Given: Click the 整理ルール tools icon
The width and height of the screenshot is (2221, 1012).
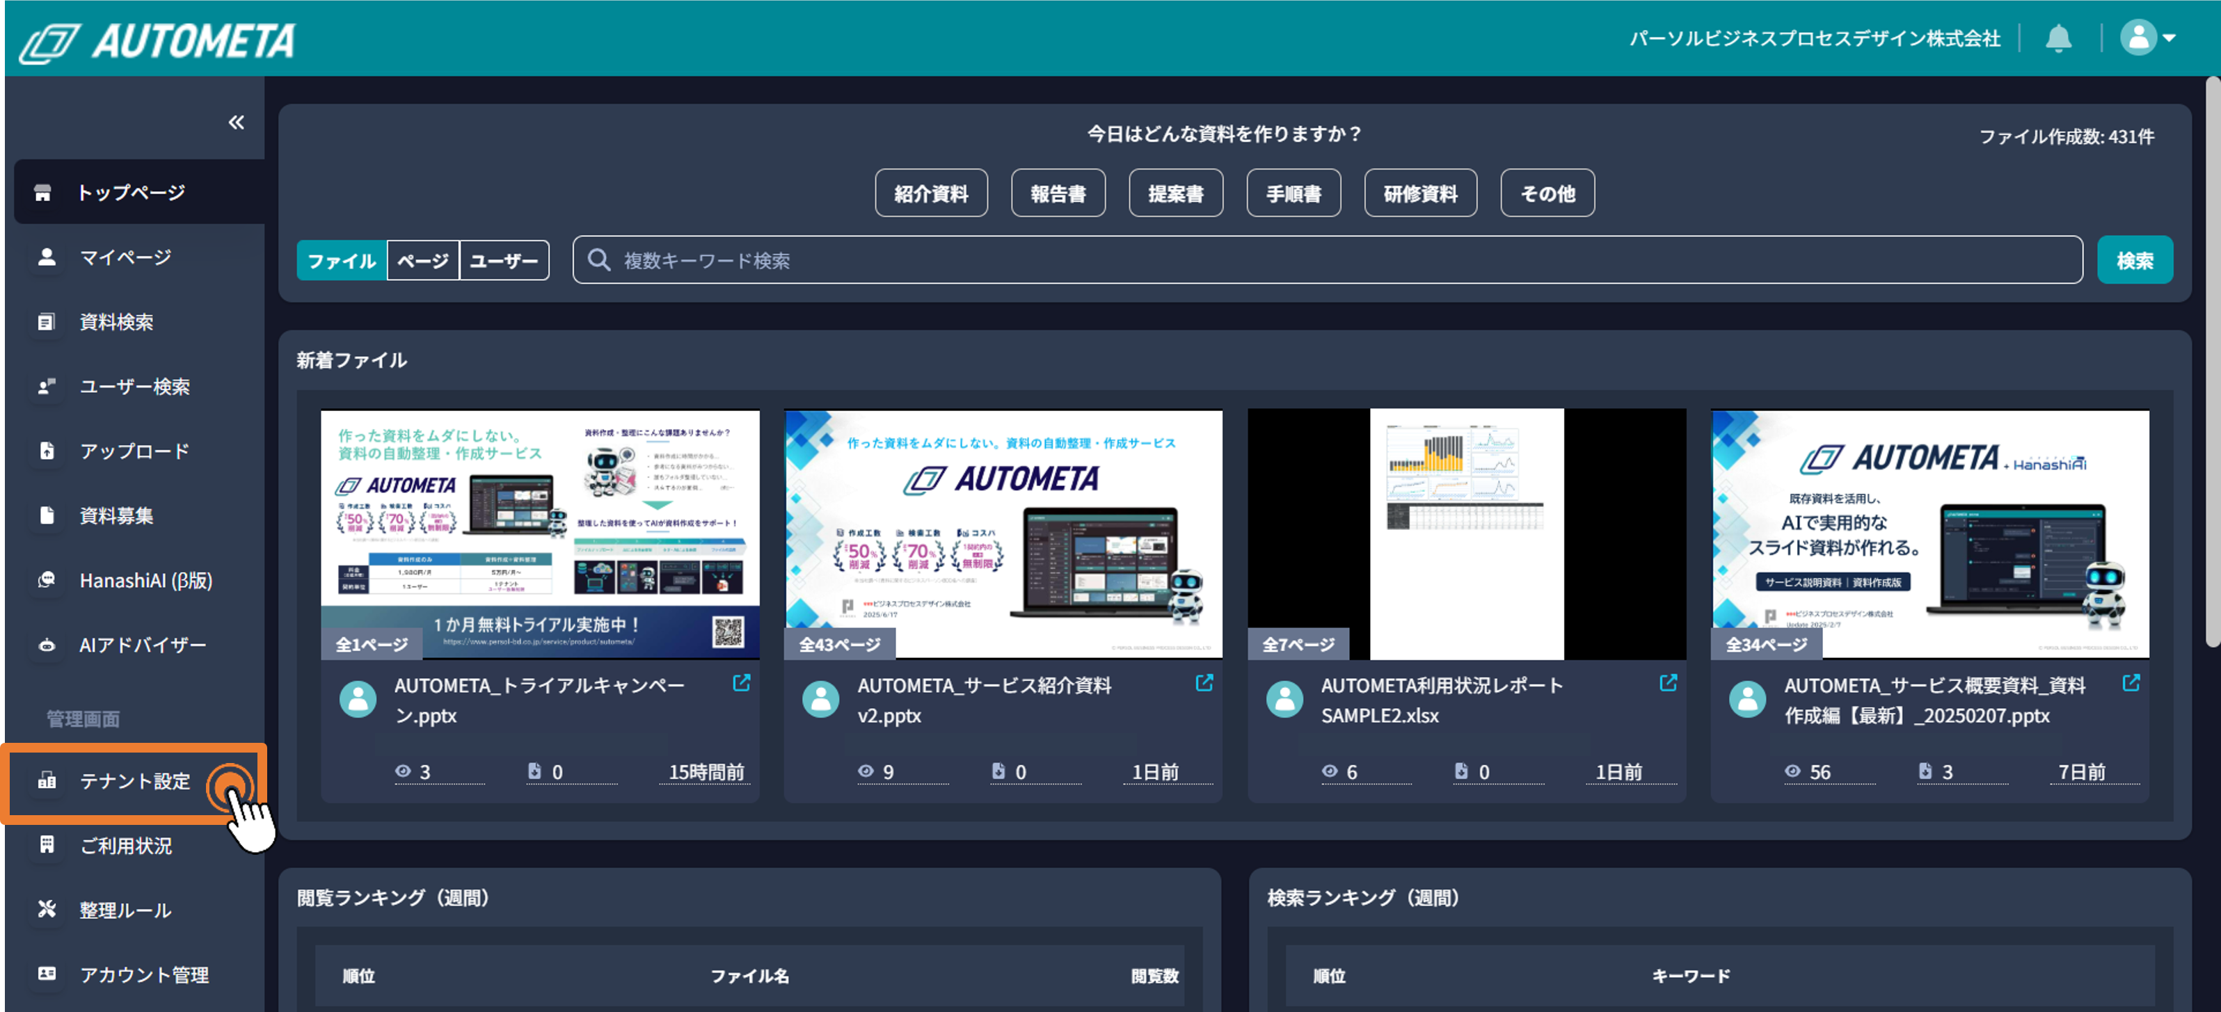Looking at the screenshot, I should click(x=47, y=910).
